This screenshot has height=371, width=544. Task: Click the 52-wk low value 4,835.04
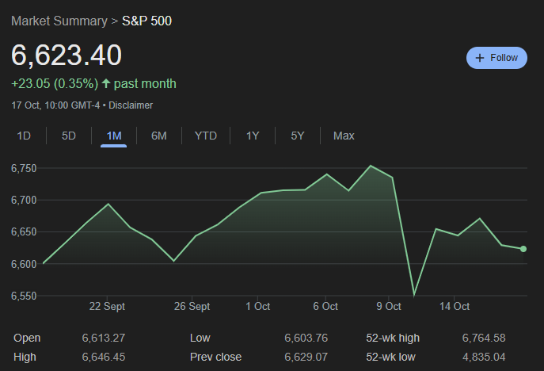(484, 357)
